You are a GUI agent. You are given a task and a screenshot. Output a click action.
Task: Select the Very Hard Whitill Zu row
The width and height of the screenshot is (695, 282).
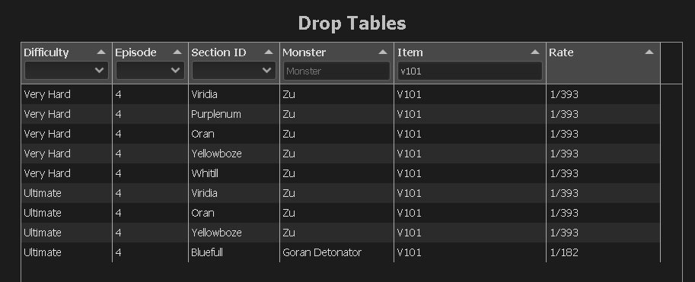point(340,173)
